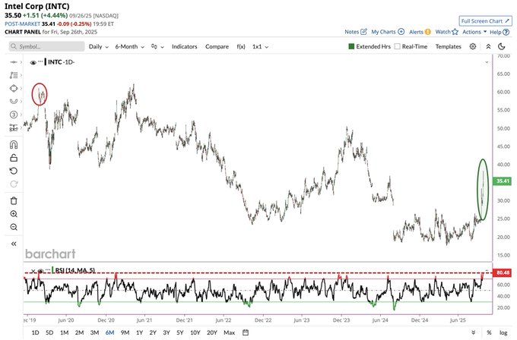Open the Templates menu

point(448,46)
